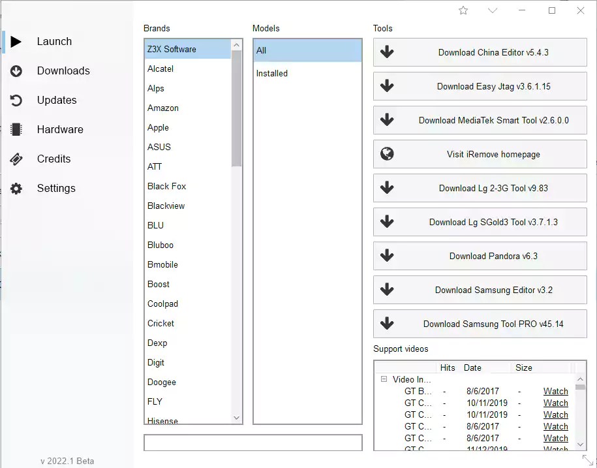597x468 pixels.
Task: Open the Hardware section
Action: point(60,129)
